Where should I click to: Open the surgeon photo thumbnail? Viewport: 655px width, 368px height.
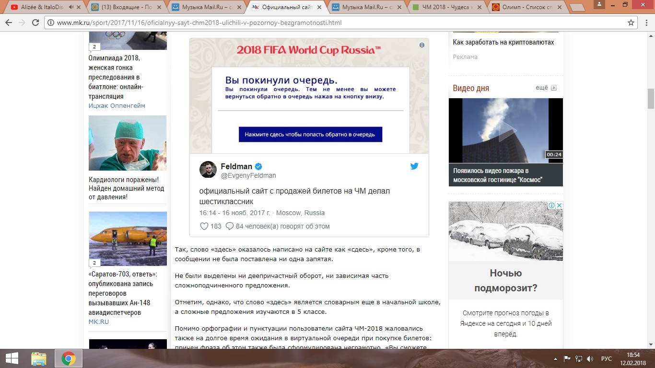click(x=128, y=143)
